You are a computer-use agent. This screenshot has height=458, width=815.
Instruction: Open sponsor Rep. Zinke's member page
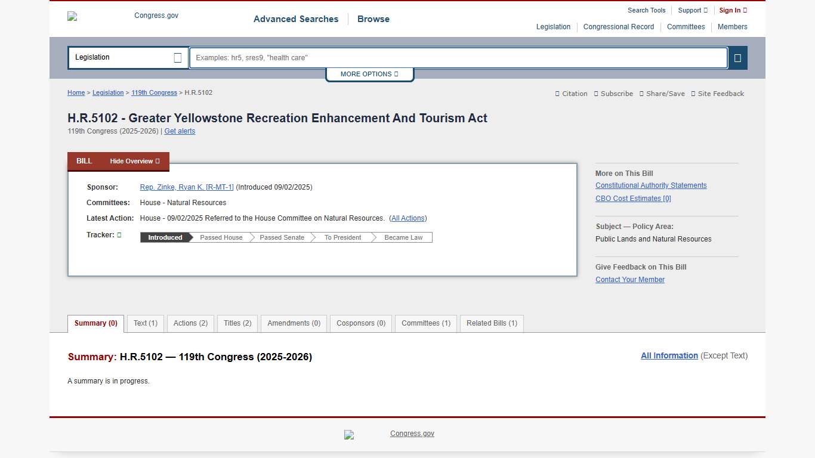[x=186, y=187]
